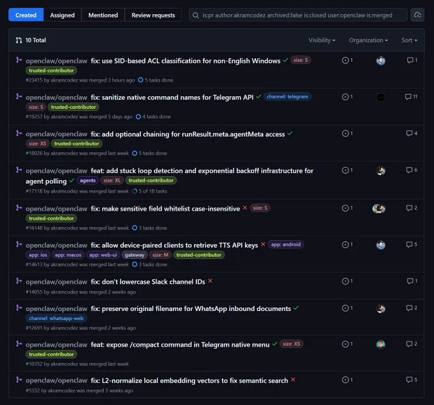Click red X status on TTS API keys PR
The height and width of the screenshot is (405, 434).
click(263, 244)
